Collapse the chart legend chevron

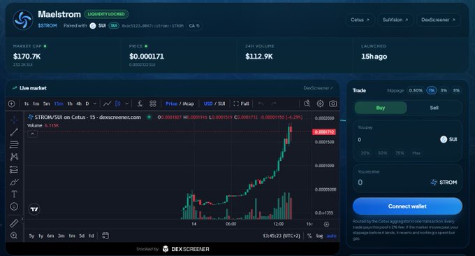pyautogui.click(x=32, y=134)
